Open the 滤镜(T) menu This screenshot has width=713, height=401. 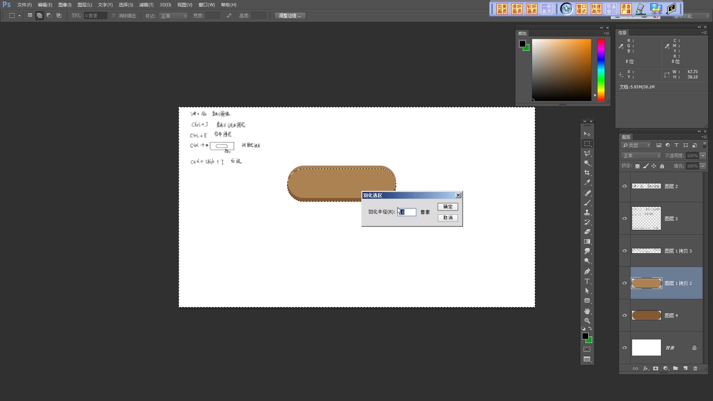click(146, 5)
